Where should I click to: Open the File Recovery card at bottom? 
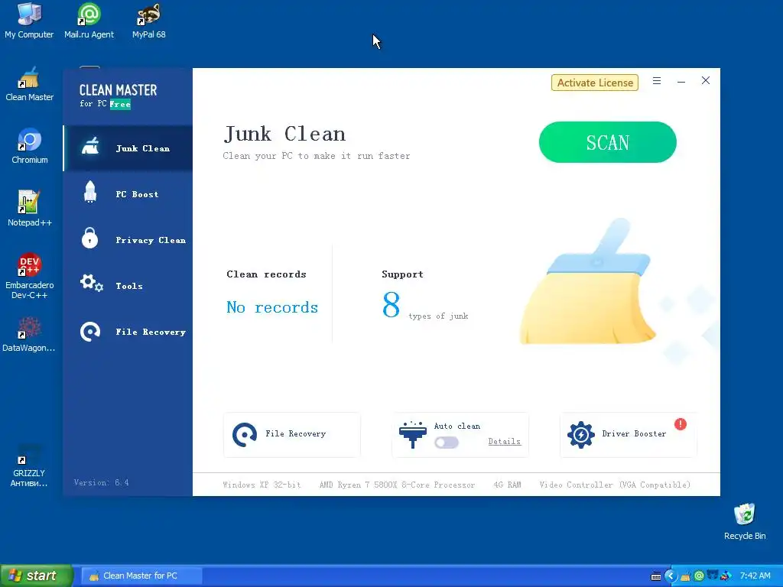point(291,435)
